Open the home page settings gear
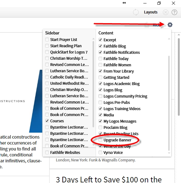The width and height of the screenshot is (181, 183). [170, 25]
